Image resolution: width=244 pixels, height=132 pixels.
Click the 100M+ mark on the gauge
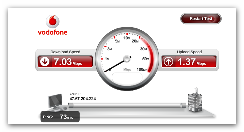(x=142, y=70)
